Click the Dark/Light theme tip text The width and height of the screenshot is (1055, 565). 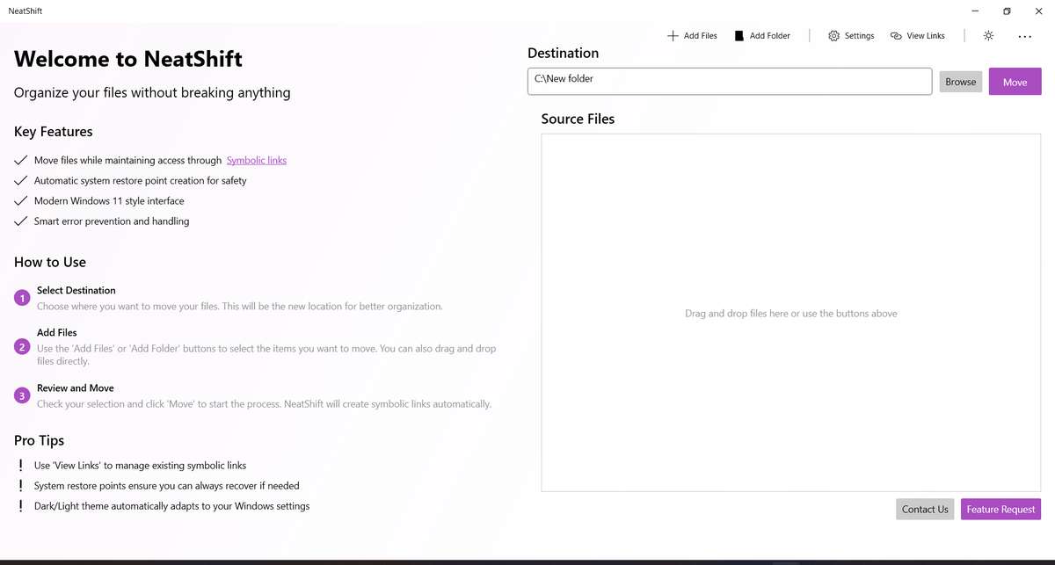tap(172, 505)
